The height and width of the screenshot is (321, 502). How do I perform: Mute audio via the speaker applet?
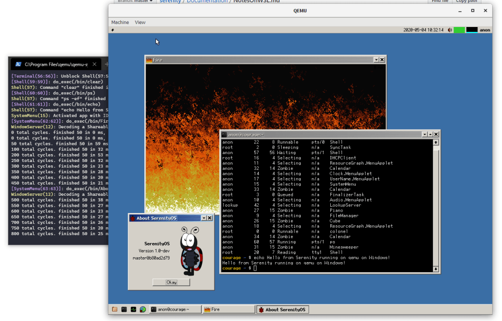click(x=449, y=29)
